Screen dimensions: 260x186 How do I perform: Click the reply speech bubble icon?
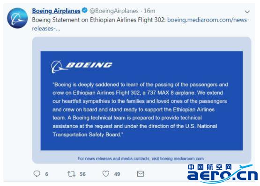(37, 174)
